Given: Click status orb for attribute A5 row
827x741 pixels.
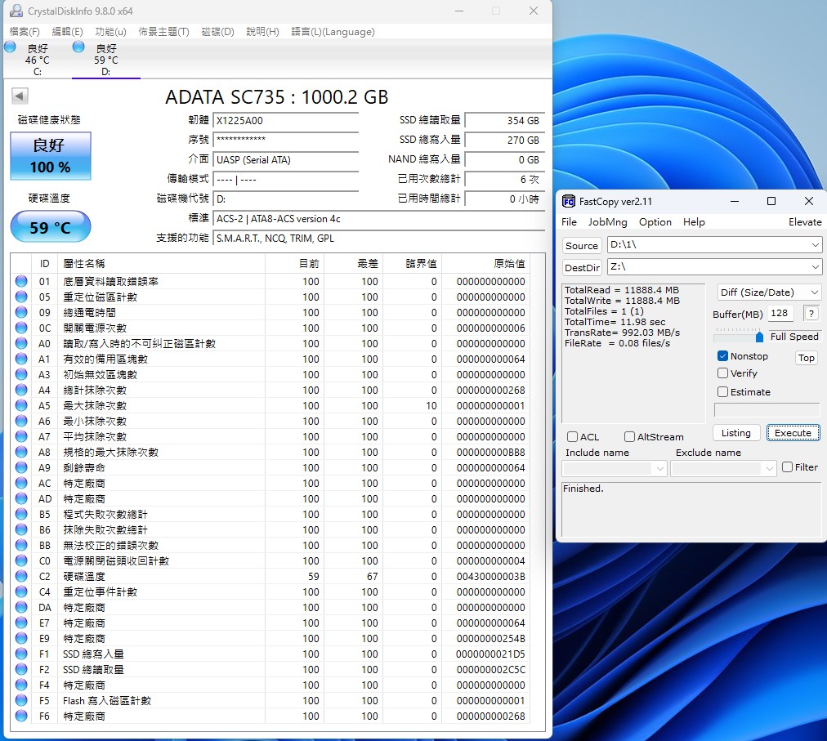Looking at the screenshot, I should (x=21, y=405).
